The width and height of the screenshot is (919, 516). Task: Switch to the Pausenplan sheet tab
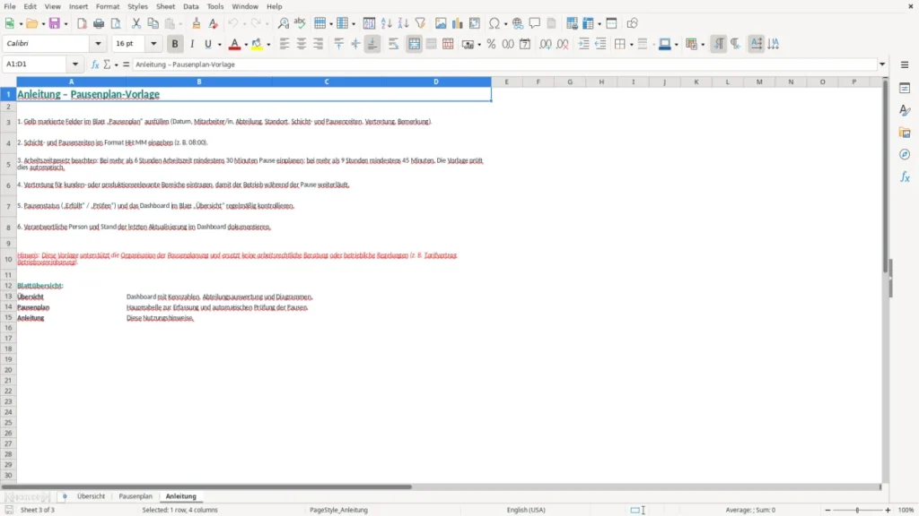click(x=136, y=496)
